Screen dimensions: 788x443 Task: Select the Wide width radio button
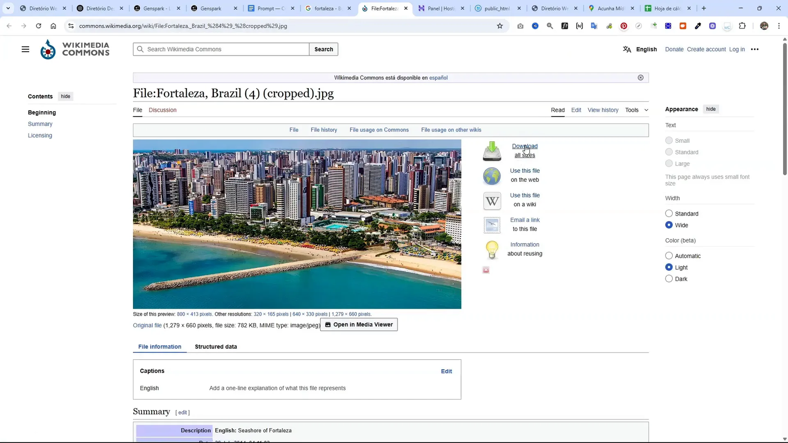[669, 224]
